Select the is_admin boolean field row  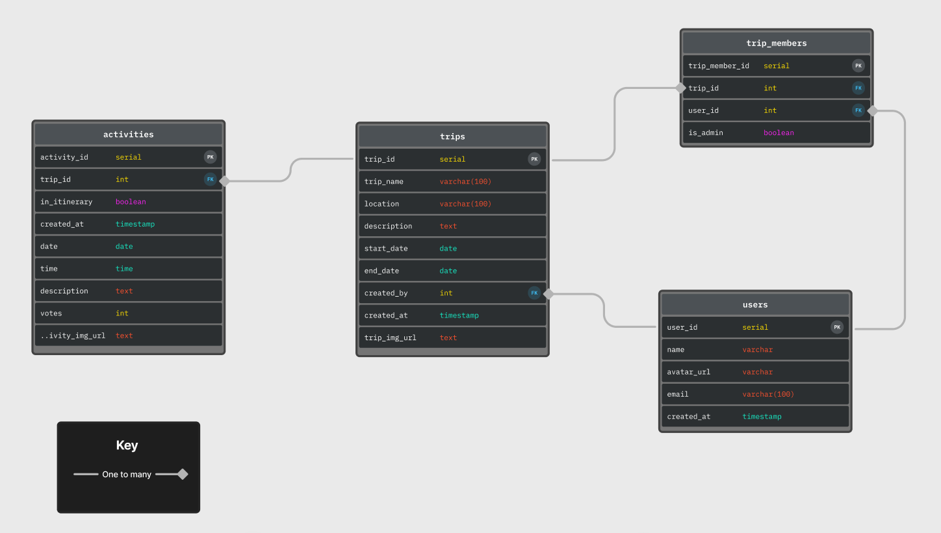(776, 132)
